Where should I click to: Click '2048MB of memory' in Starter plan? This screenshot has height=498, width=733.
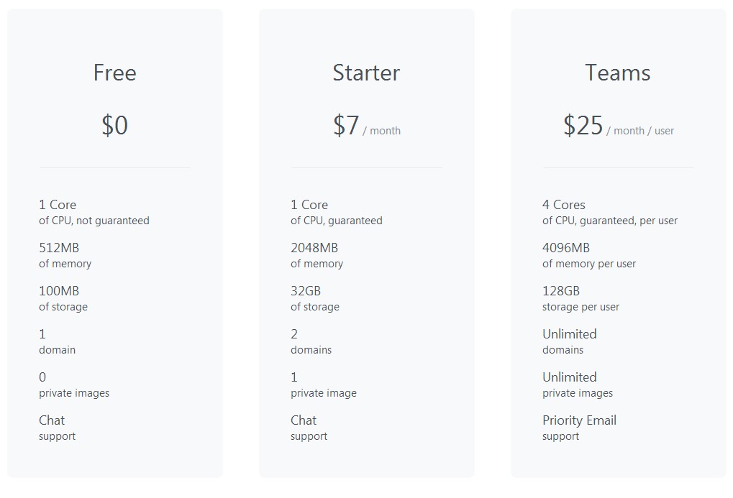click(317, 255)
